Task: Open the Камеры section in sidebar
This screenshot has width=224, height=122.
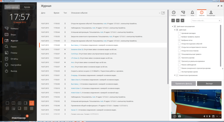Action: click(12, 28)
